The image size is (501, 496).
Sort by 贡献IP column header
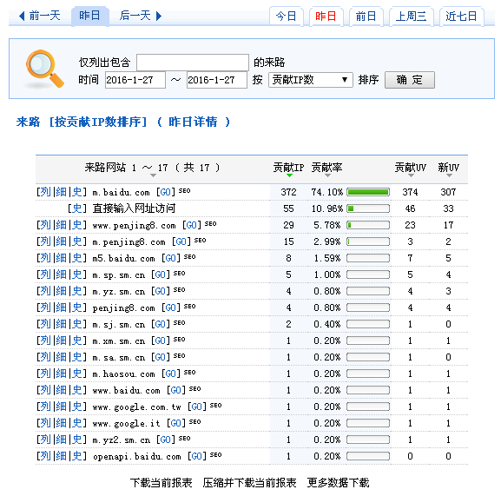[x=288, y=168]
